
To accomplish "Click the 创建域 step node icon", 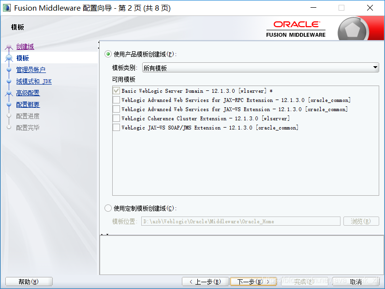I will 9,46.
